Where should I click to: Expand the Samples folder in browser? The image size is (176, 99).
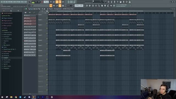coord(6,58)
